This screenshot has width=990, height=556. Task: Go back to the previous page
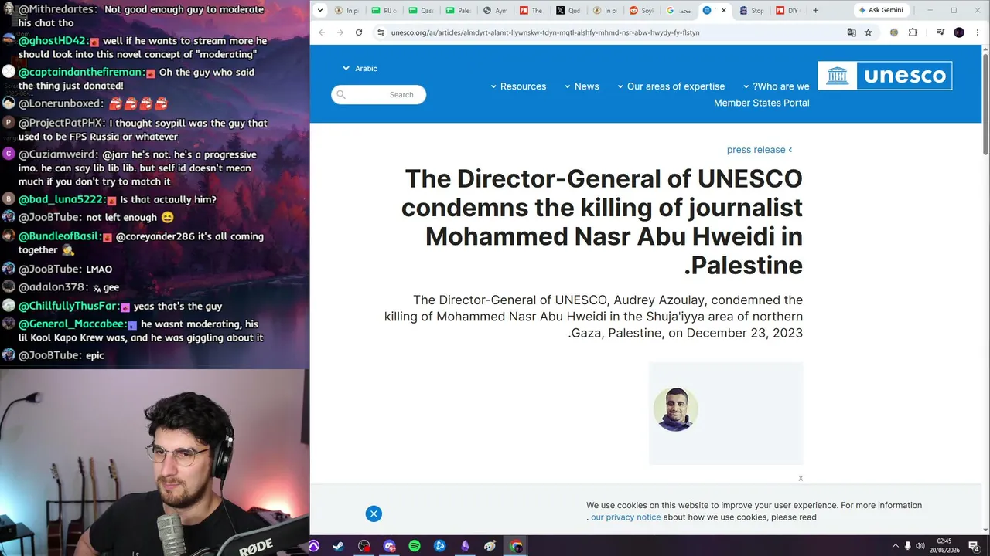tap(322, 32)
